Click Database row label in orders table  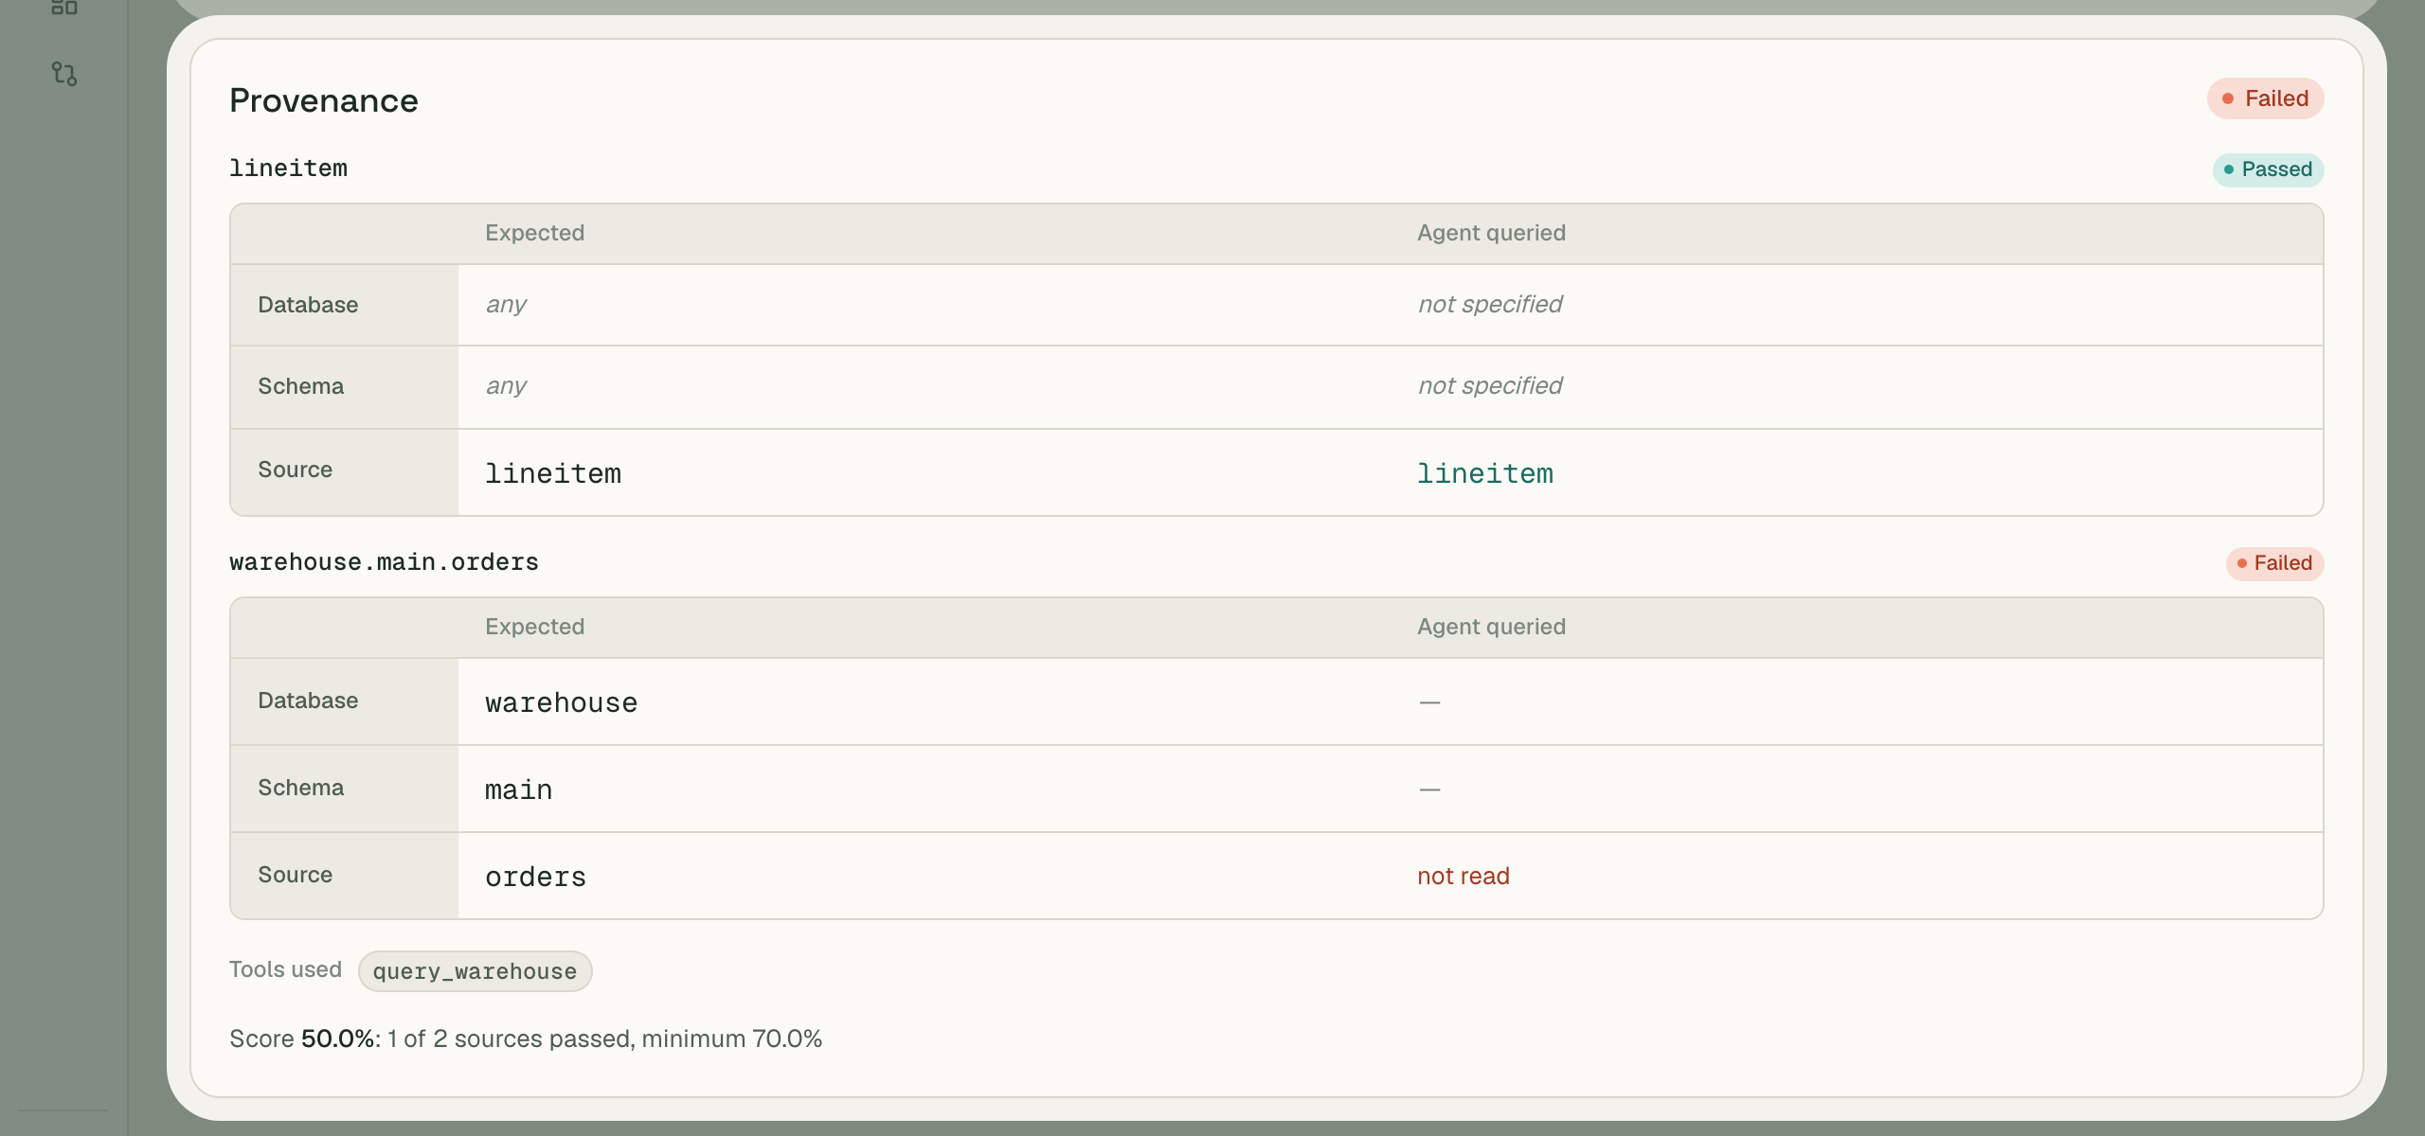pyautogui.click(x=308, y=701)
